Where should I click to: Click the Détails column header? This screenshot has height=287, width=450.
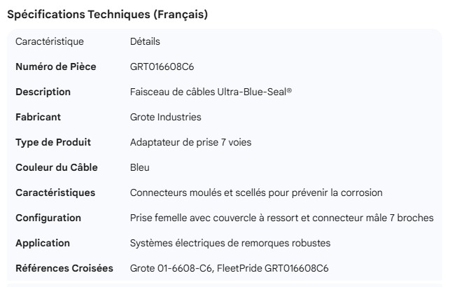tap(145, 41)
